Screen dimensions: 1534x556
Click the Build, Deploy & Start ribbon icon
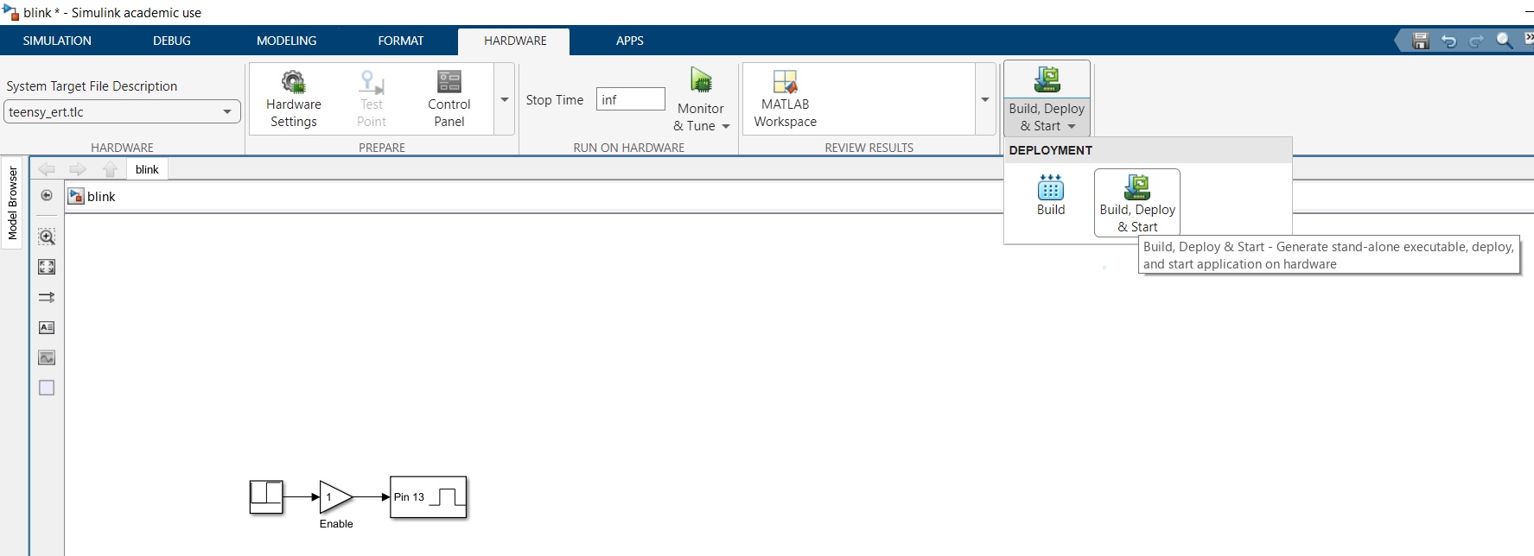pyautogui.click(x=1047, y=79)
